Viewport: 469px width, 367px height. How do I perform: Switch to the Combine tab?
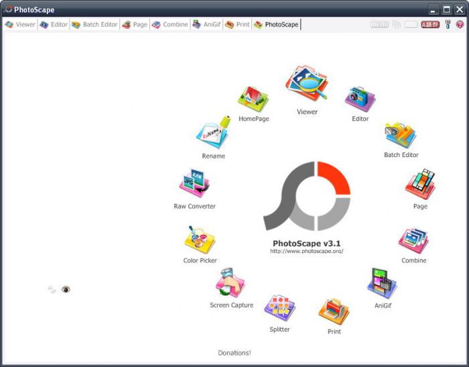(170, 25)
